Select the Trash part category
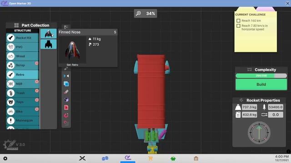 click(22, 93)
